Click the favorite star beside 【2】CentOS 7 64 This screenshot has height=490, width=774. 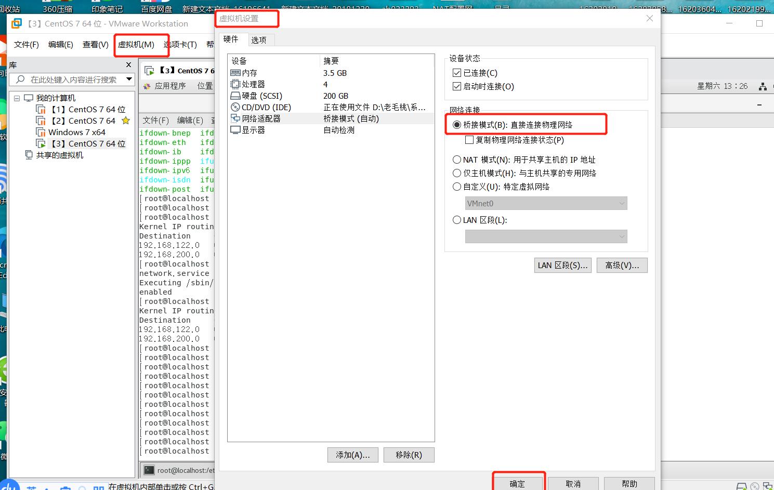click(x=125, y=121)
